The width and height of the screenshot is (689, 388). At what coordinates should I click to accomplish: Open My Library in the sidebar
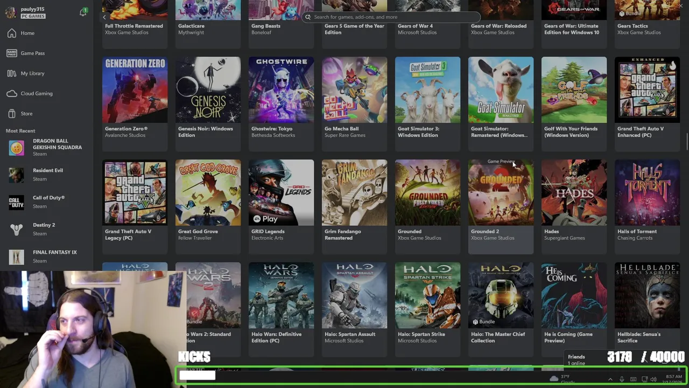[x=46, y=73]
